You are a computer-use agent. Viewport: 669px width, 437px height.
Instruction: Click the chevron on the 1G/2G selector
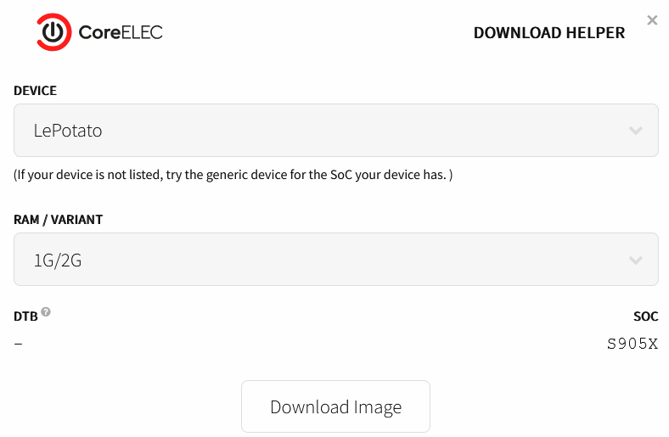635,260
